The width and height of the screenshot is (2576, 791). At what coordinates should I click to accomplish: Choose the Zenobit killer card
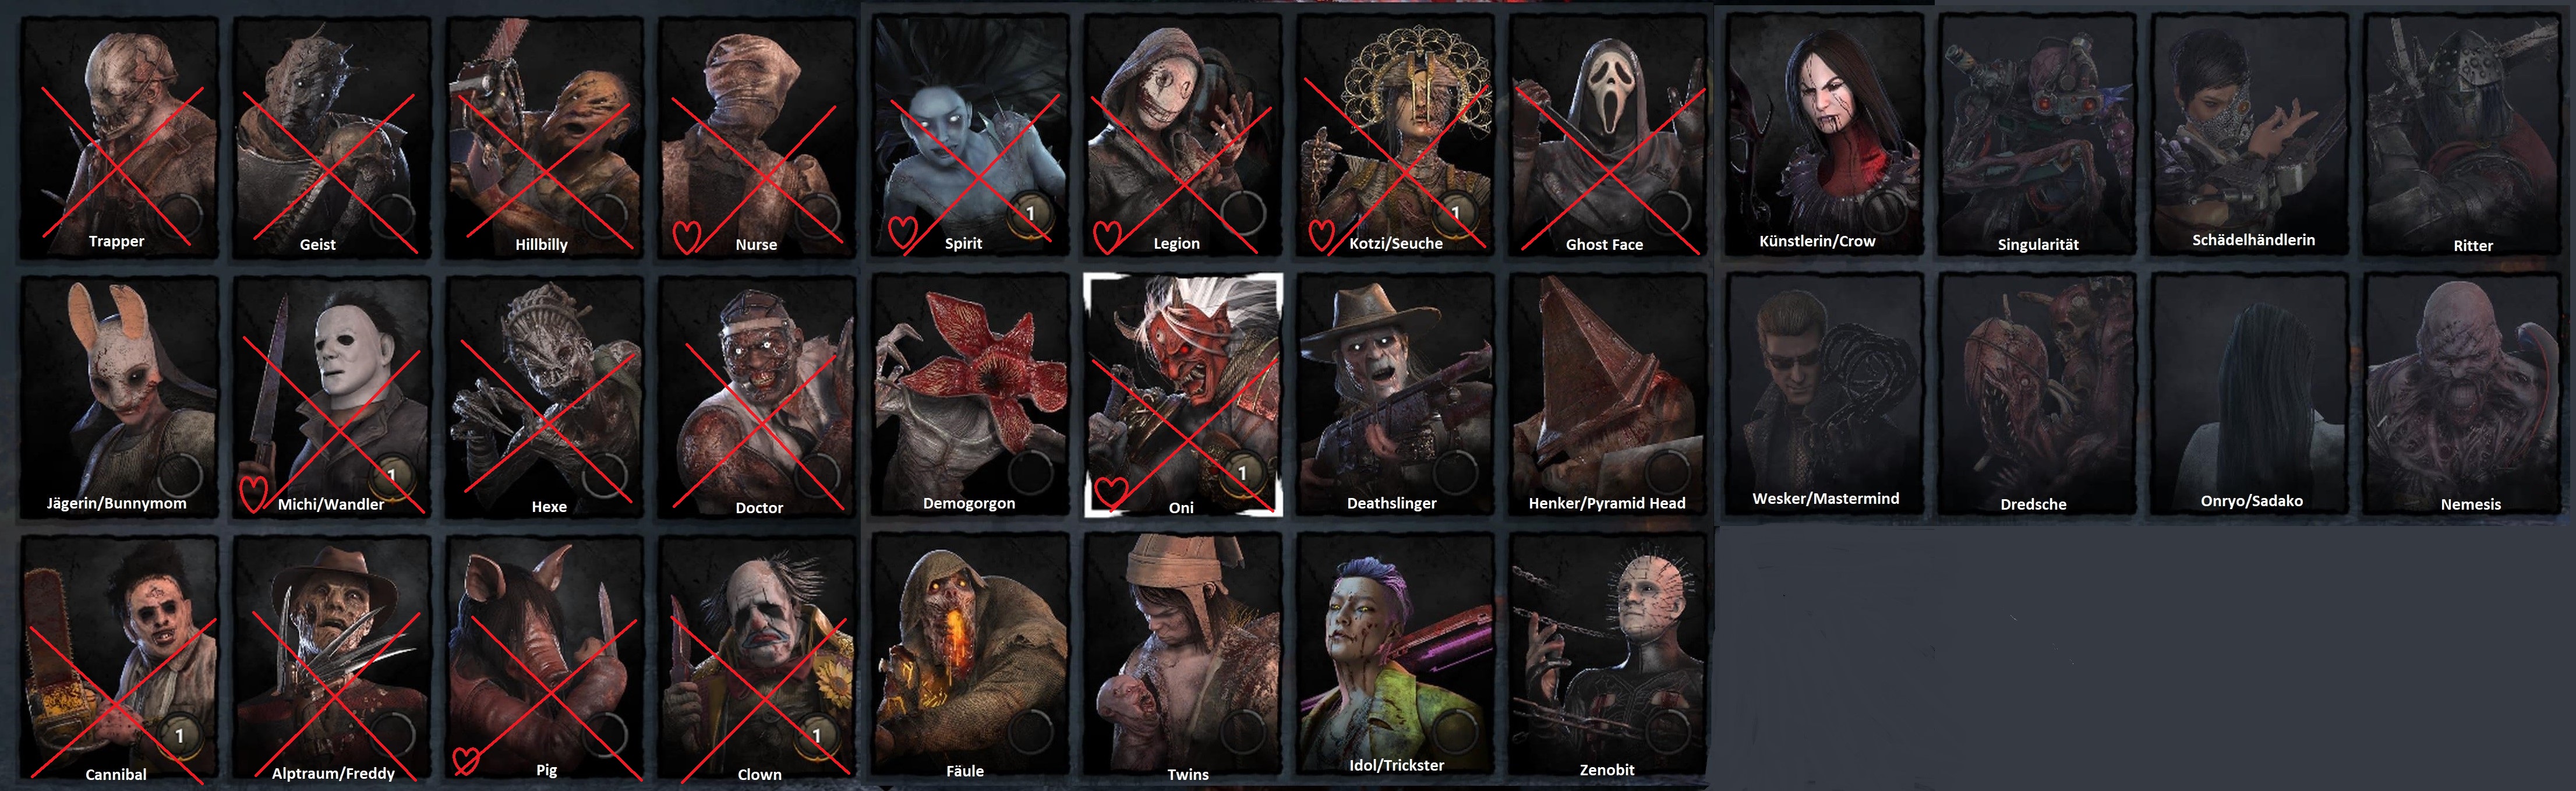click(x=1608, y=655)
